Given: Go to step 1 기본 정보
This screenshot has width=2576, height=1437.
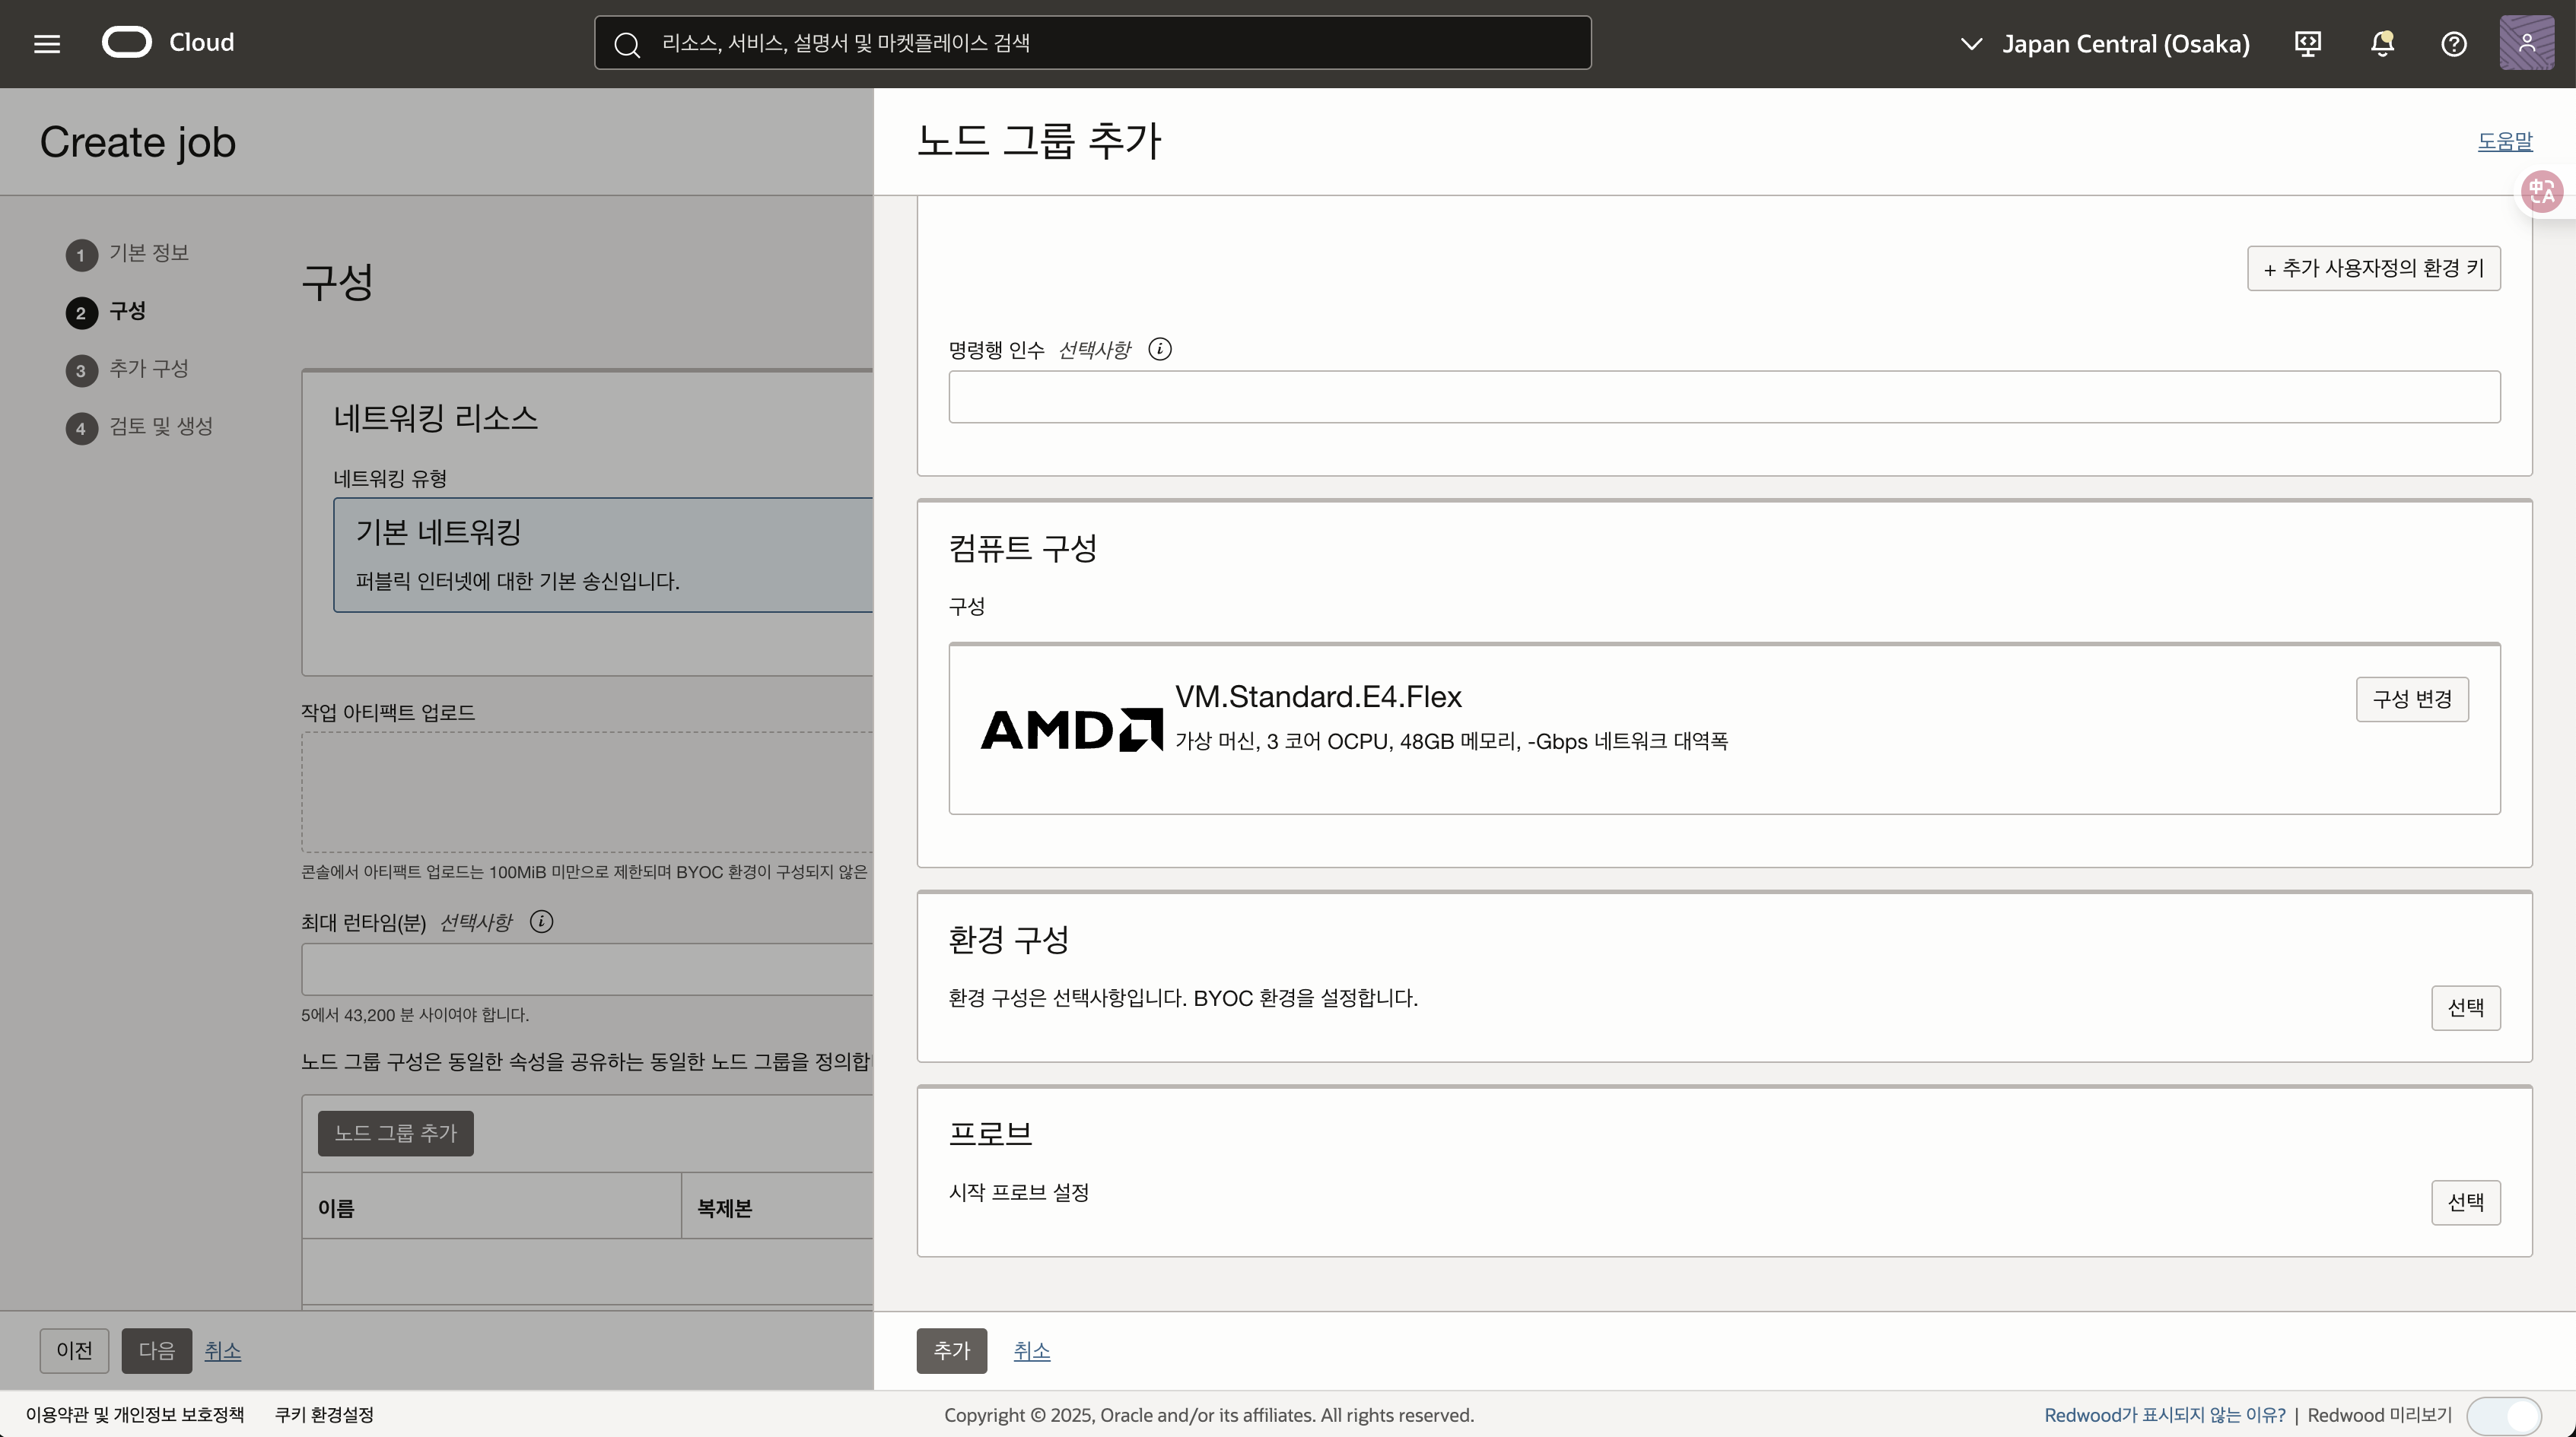Looking at the screenshot, I should pos(148,253).
